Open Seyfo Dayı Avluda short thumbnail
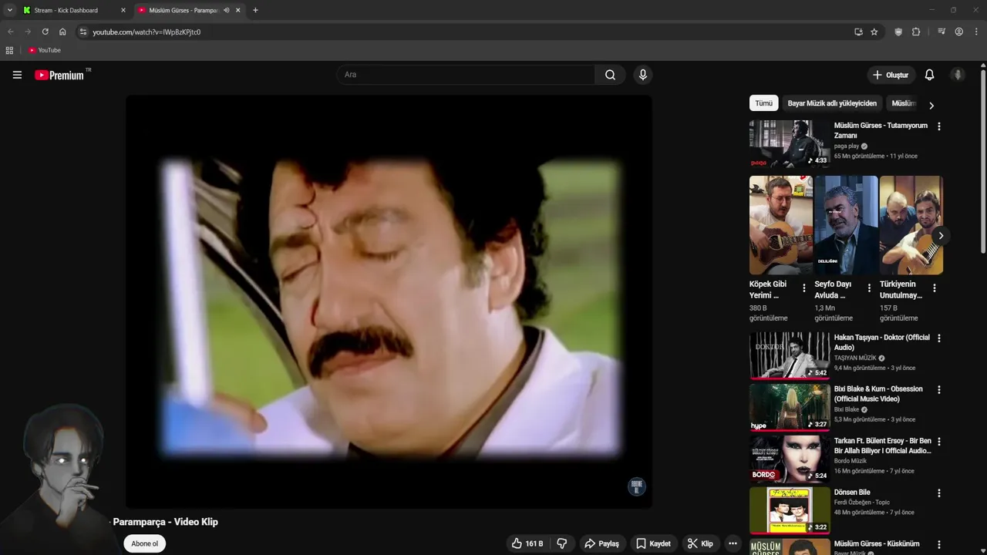 [x=846, y=225]
